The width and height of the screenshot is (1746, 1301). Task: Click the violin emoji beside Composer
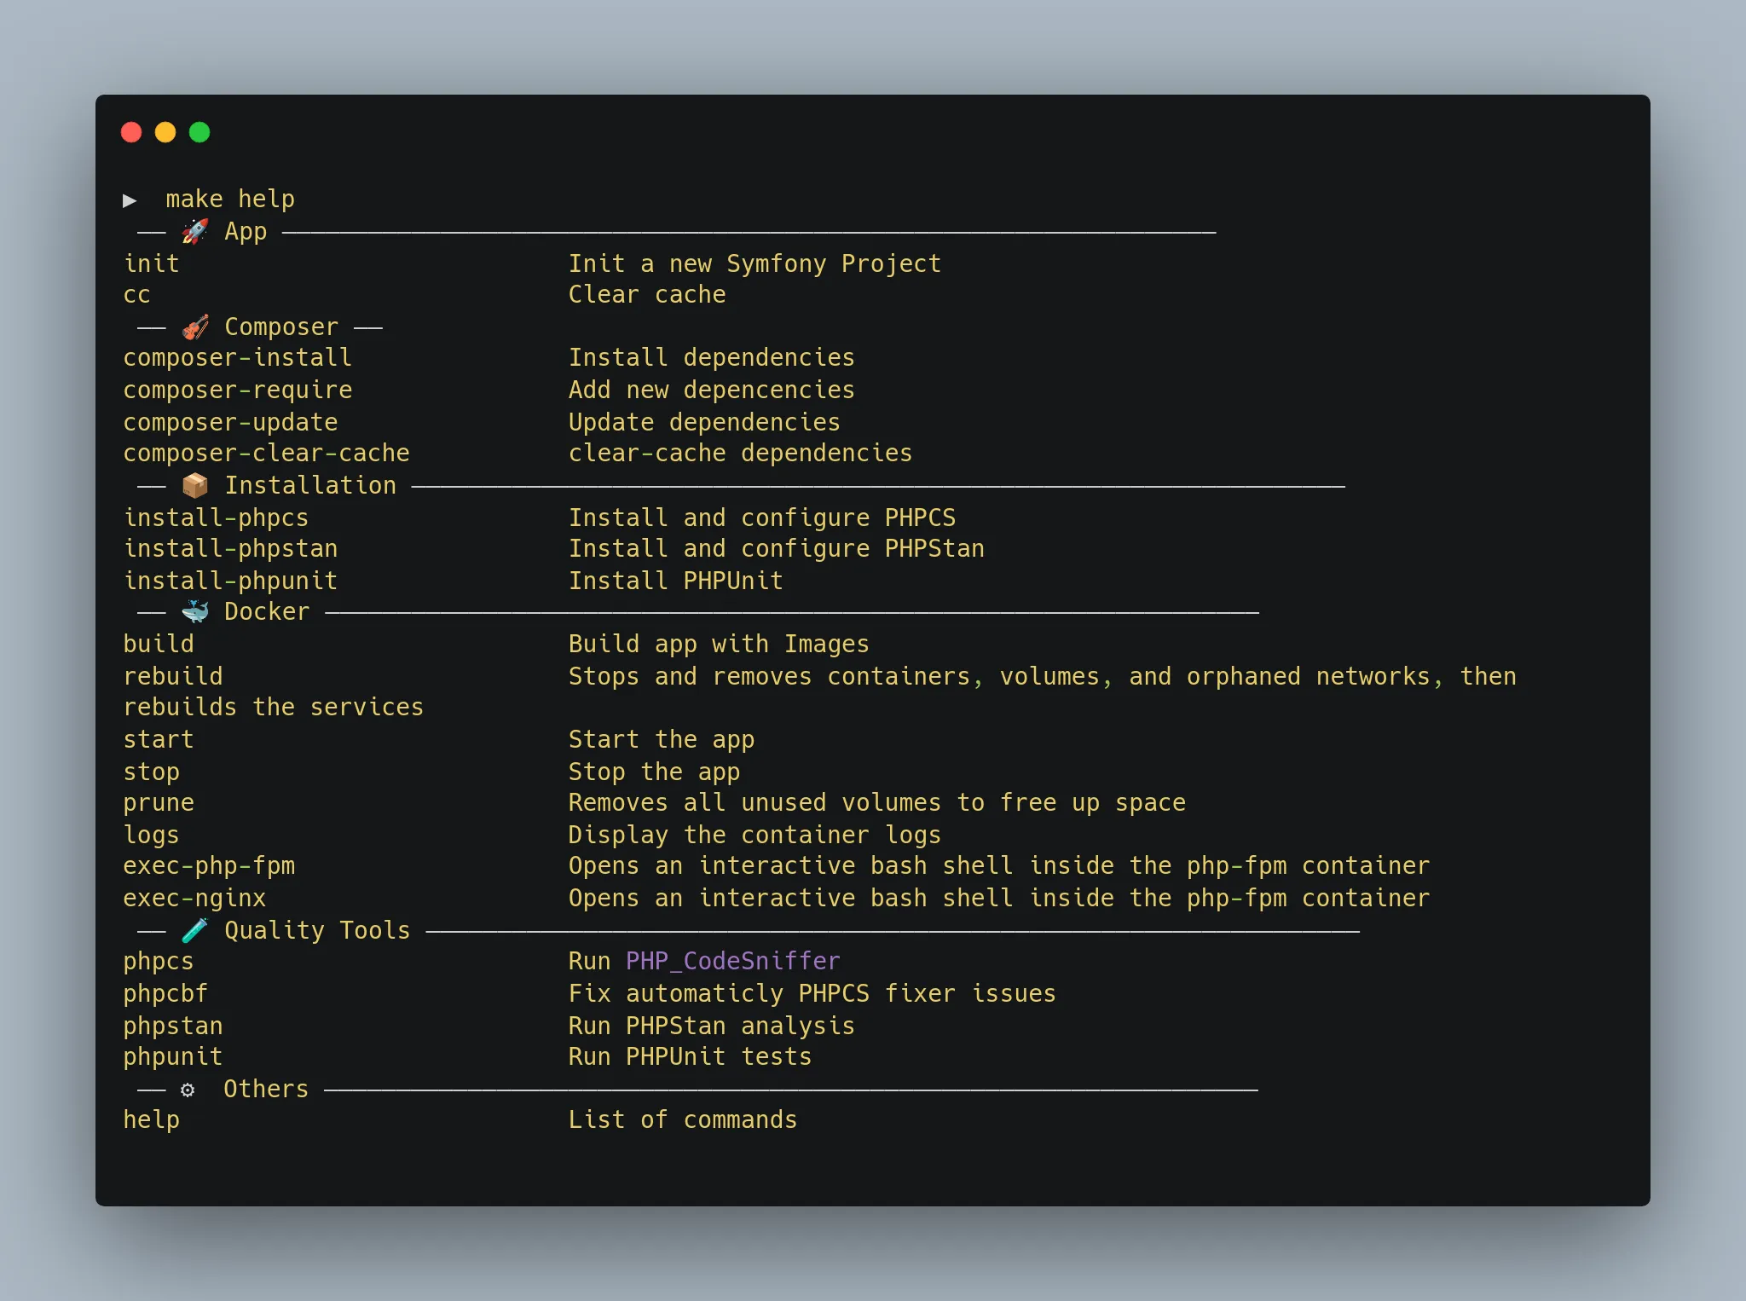[194, 327]
